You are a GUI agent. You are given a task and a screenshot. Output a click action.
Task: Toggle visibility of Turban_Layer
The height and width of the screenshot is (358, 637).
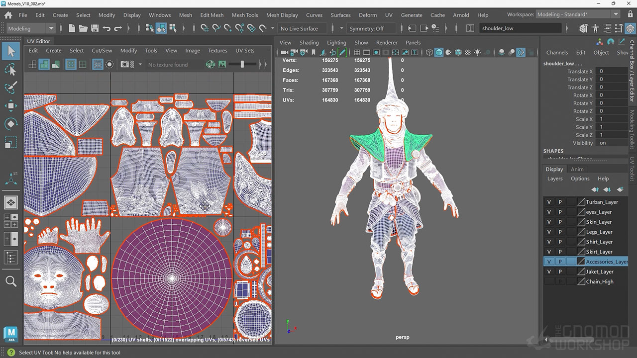(549, 202)
